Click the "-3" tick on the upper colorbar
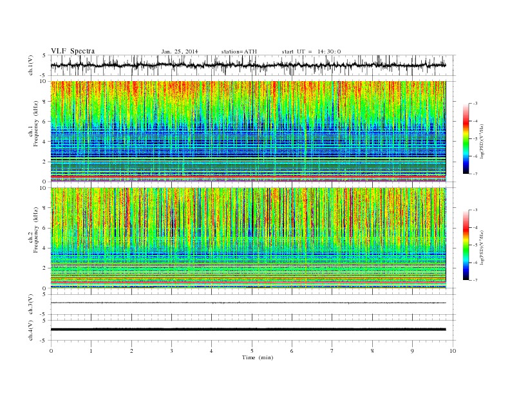 pyautogui.click(x=475, y=104)
